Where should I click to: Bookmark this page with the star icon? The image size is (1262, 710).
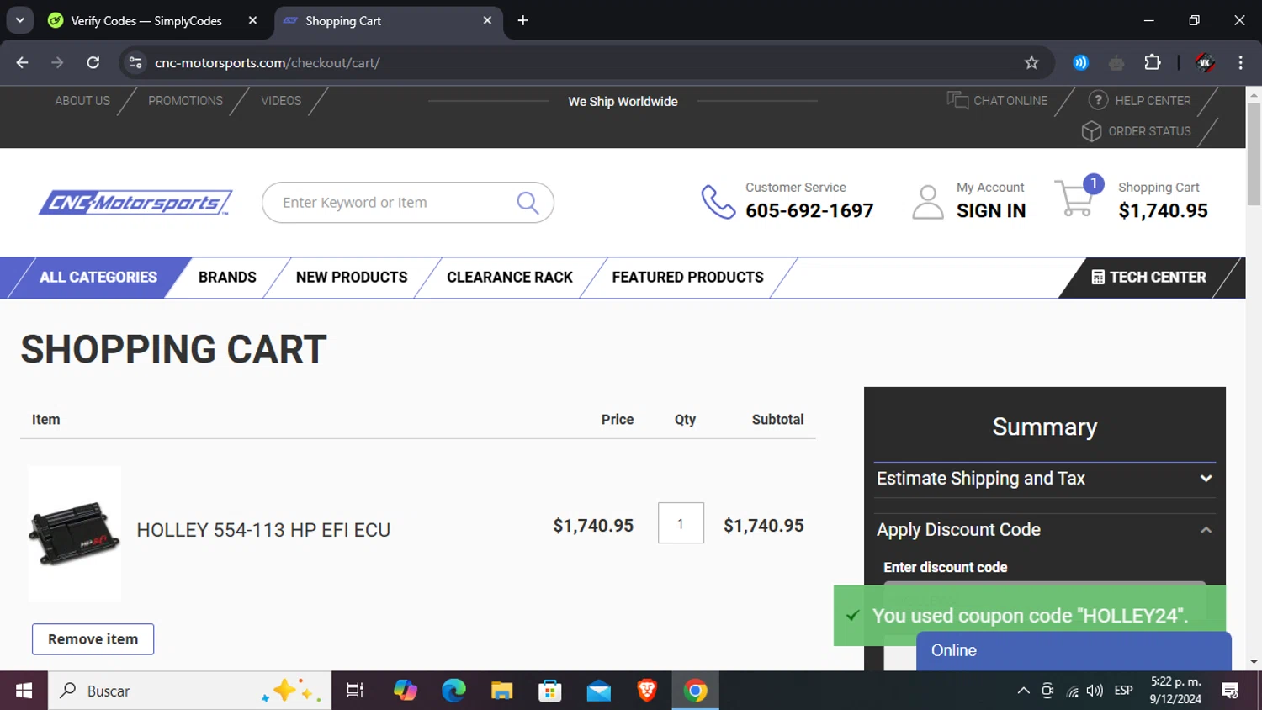point(1031,62)
